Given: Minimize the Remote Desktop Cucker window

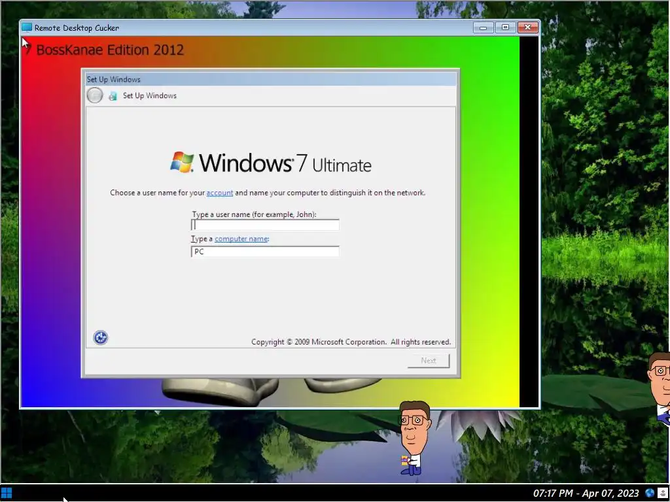Looking at the screenshot, I should coord(484,27).
